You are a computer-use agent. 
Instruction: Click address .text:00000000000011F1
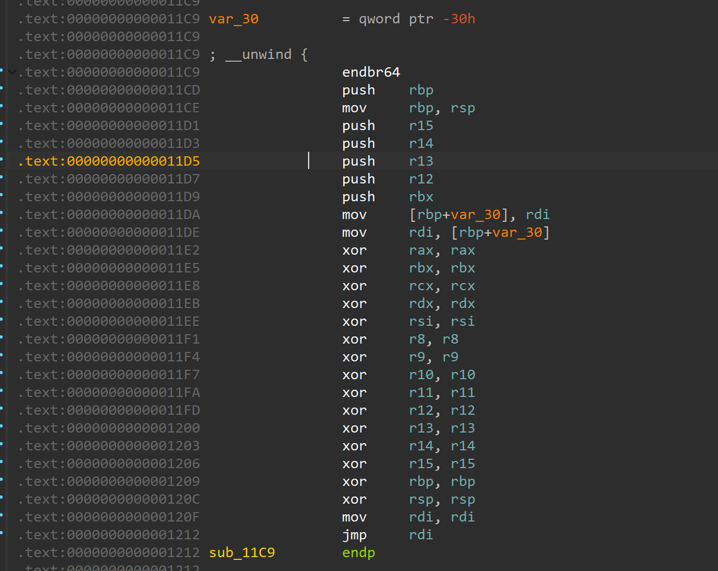109,339
